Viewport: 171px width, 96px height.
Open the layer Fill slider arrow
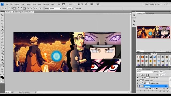(x=164, y=75)
